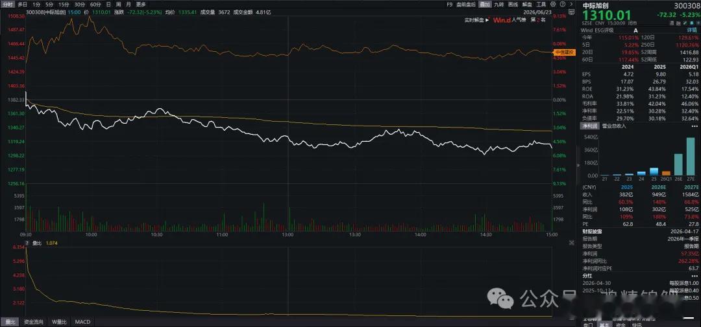The width and height of the screenshot is (701, 327).
Task: Click the 详情 ESG details link
Action: [693, 30]
